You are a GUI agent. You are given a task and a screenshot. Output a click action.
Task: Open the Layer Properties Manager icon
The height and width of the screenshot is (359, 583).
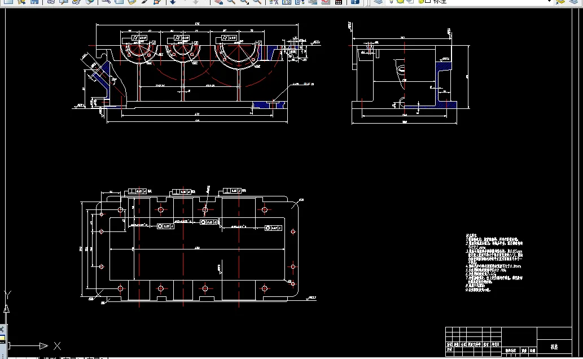[378, 2]
